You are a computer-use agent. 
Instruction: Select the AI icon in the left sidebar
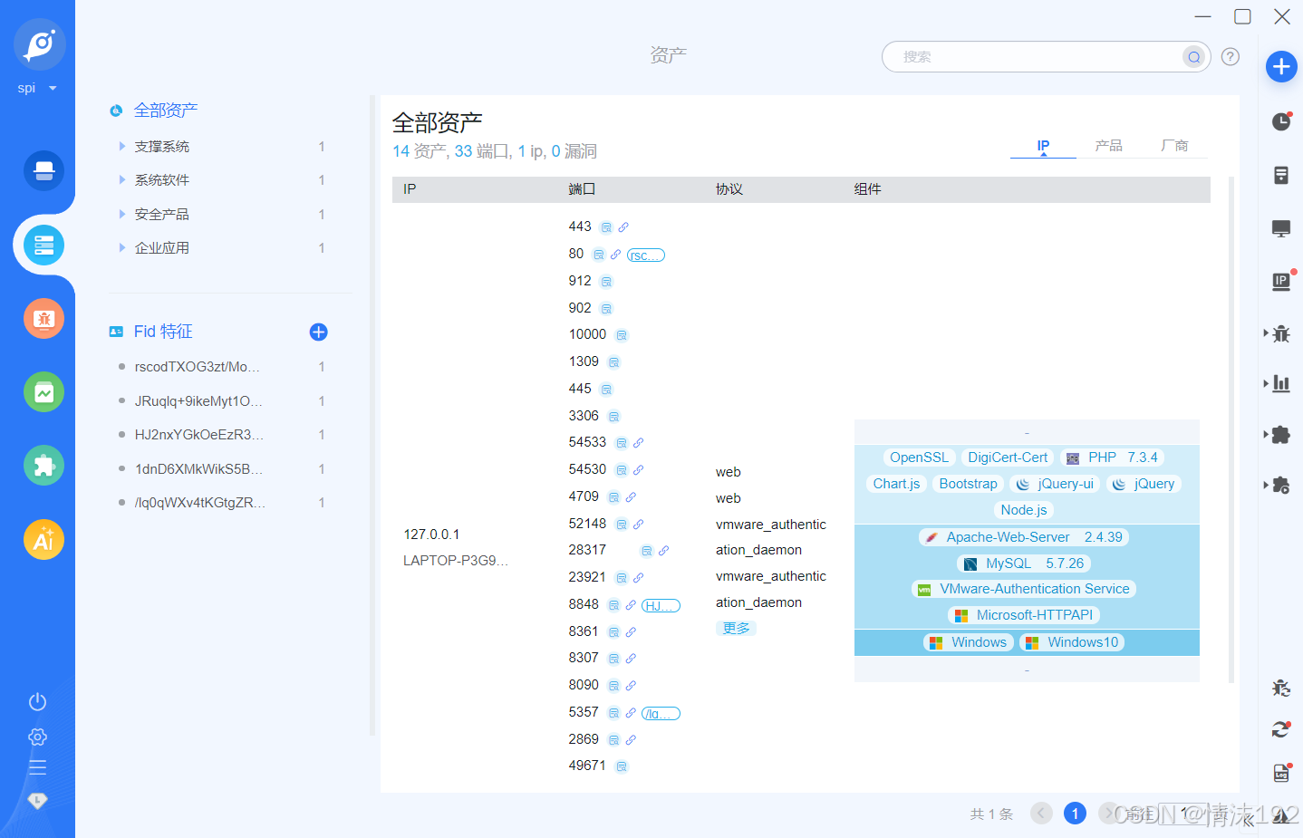(x=43, y=538)
